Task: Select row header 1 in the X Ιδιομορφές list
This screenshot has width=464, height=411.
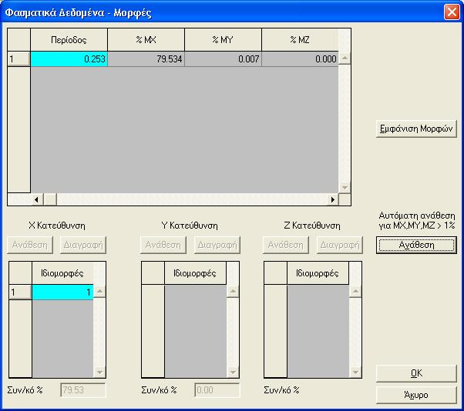Action: click(x=20, y=292)
